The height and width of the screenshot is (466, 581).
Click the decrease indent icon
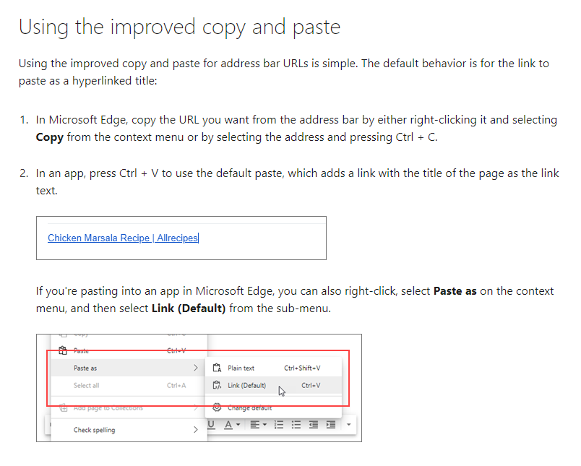point(314,425)
